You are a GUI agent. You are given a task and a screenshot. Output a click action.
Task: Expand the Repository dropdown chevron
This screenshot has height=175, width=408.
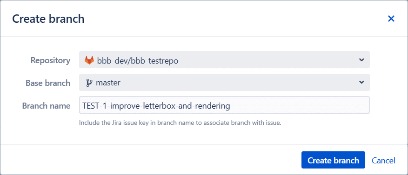pos(361,60)
